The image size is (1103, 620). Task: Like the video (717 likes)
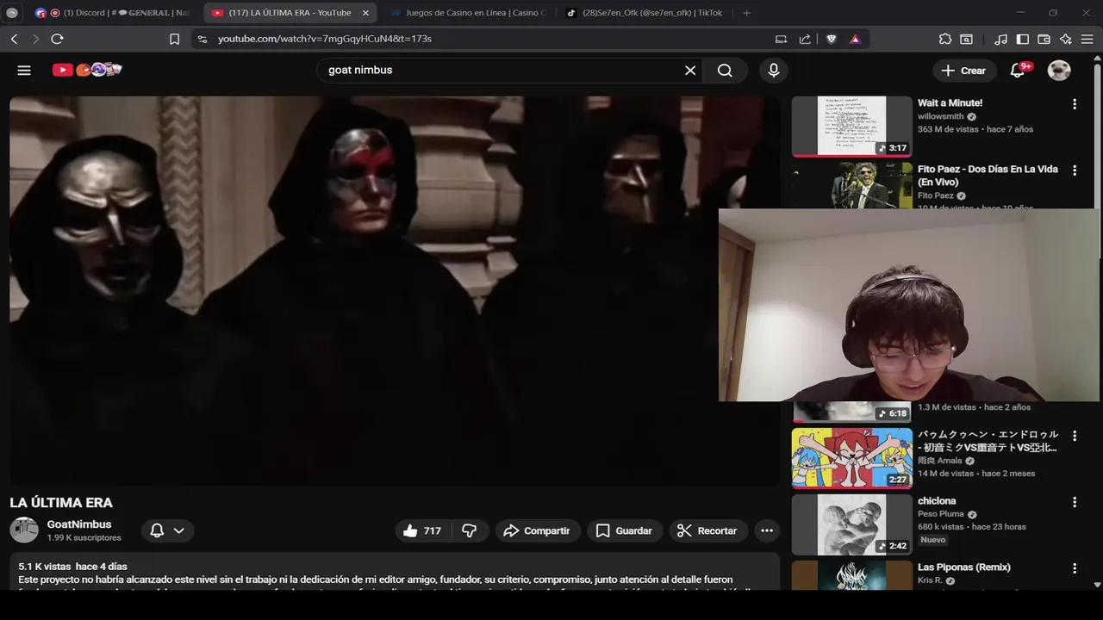pos(421,530)
